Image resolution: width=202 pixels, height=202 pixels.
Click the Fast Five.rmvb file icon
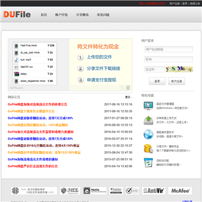point(17,45)
